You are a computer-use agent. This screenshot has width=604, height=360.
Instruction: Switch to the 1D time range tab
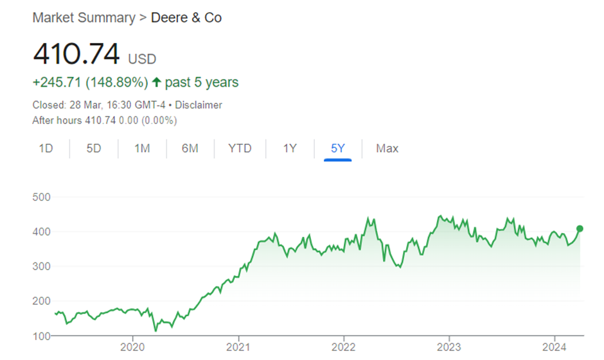click(46, 148)
